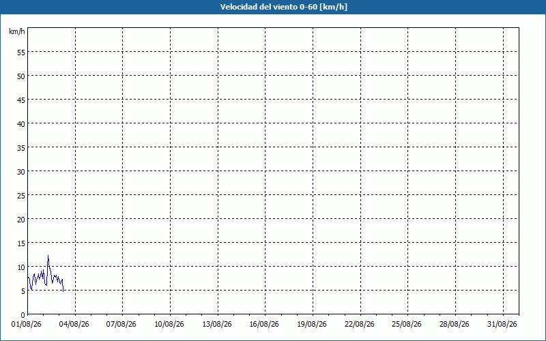
Task: Click the date label '25/08/26'
Action: point(407,325)
